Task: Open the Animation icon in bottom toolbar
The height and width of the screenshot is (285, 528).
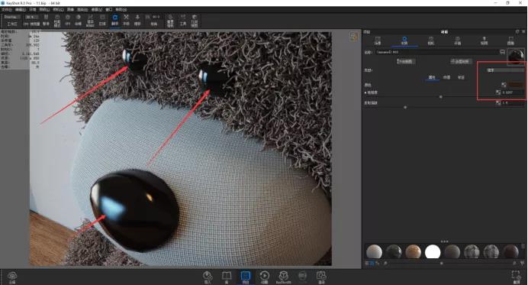Action: 264,277
